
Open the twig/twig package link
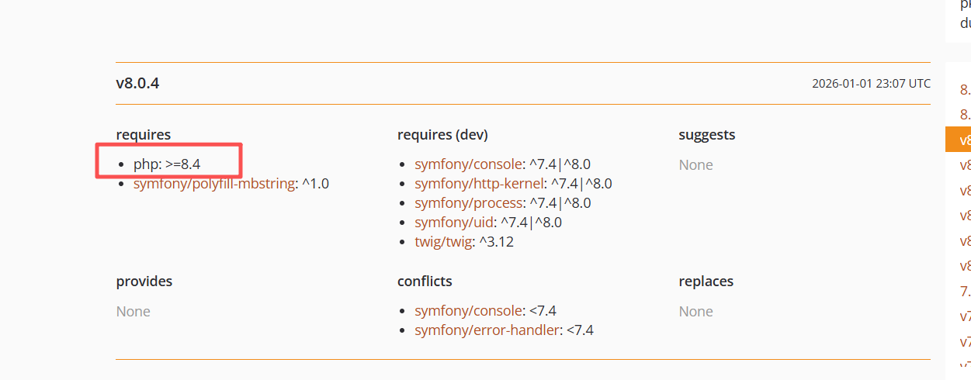(442, 242)
